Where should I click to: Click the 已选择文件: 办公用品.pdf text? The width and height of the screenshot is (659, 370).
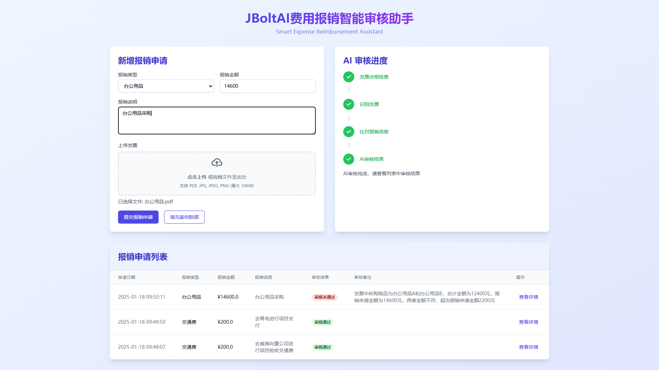146,202
